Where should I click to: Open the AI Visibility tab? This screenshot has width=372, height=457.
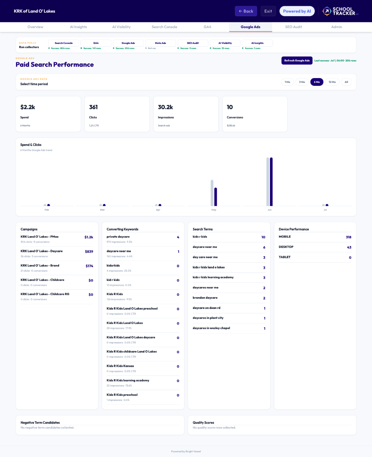pyautogui.click(x=121, y=27)
